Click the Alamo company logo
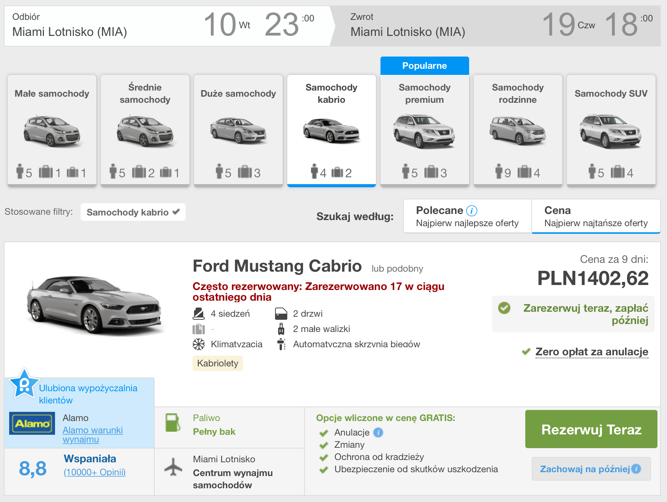667x502 pixels. coord(32,423)
